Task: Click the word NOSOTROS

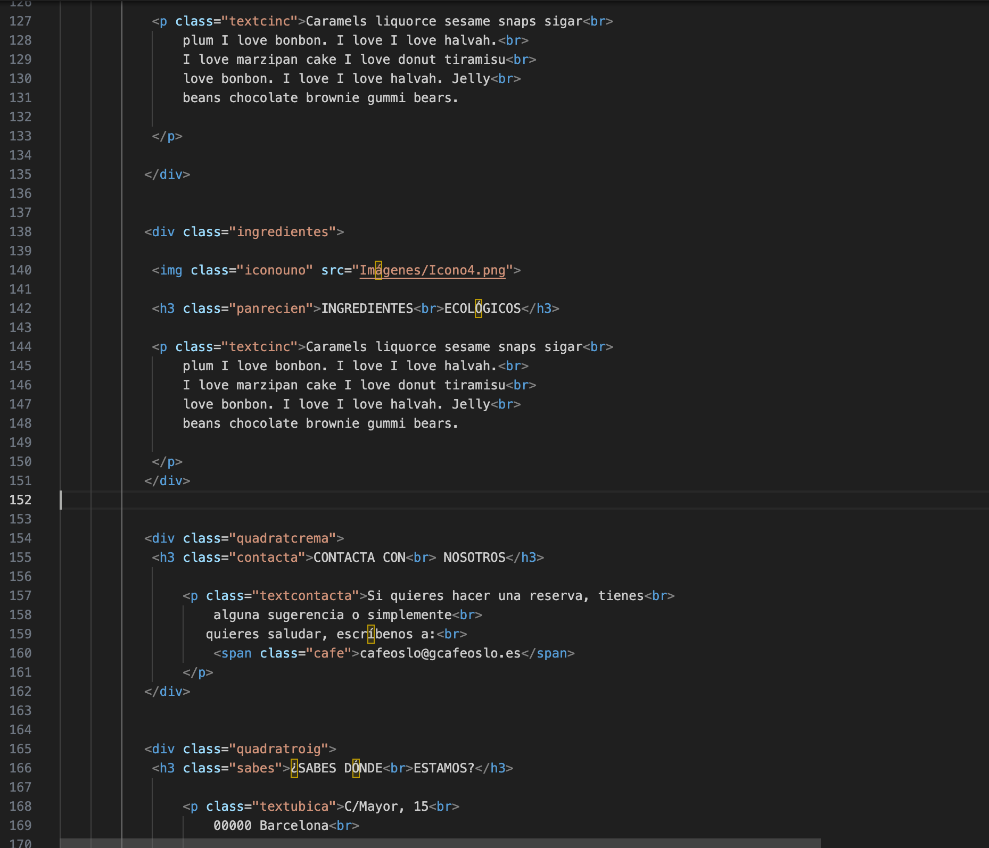Action: 474,558
